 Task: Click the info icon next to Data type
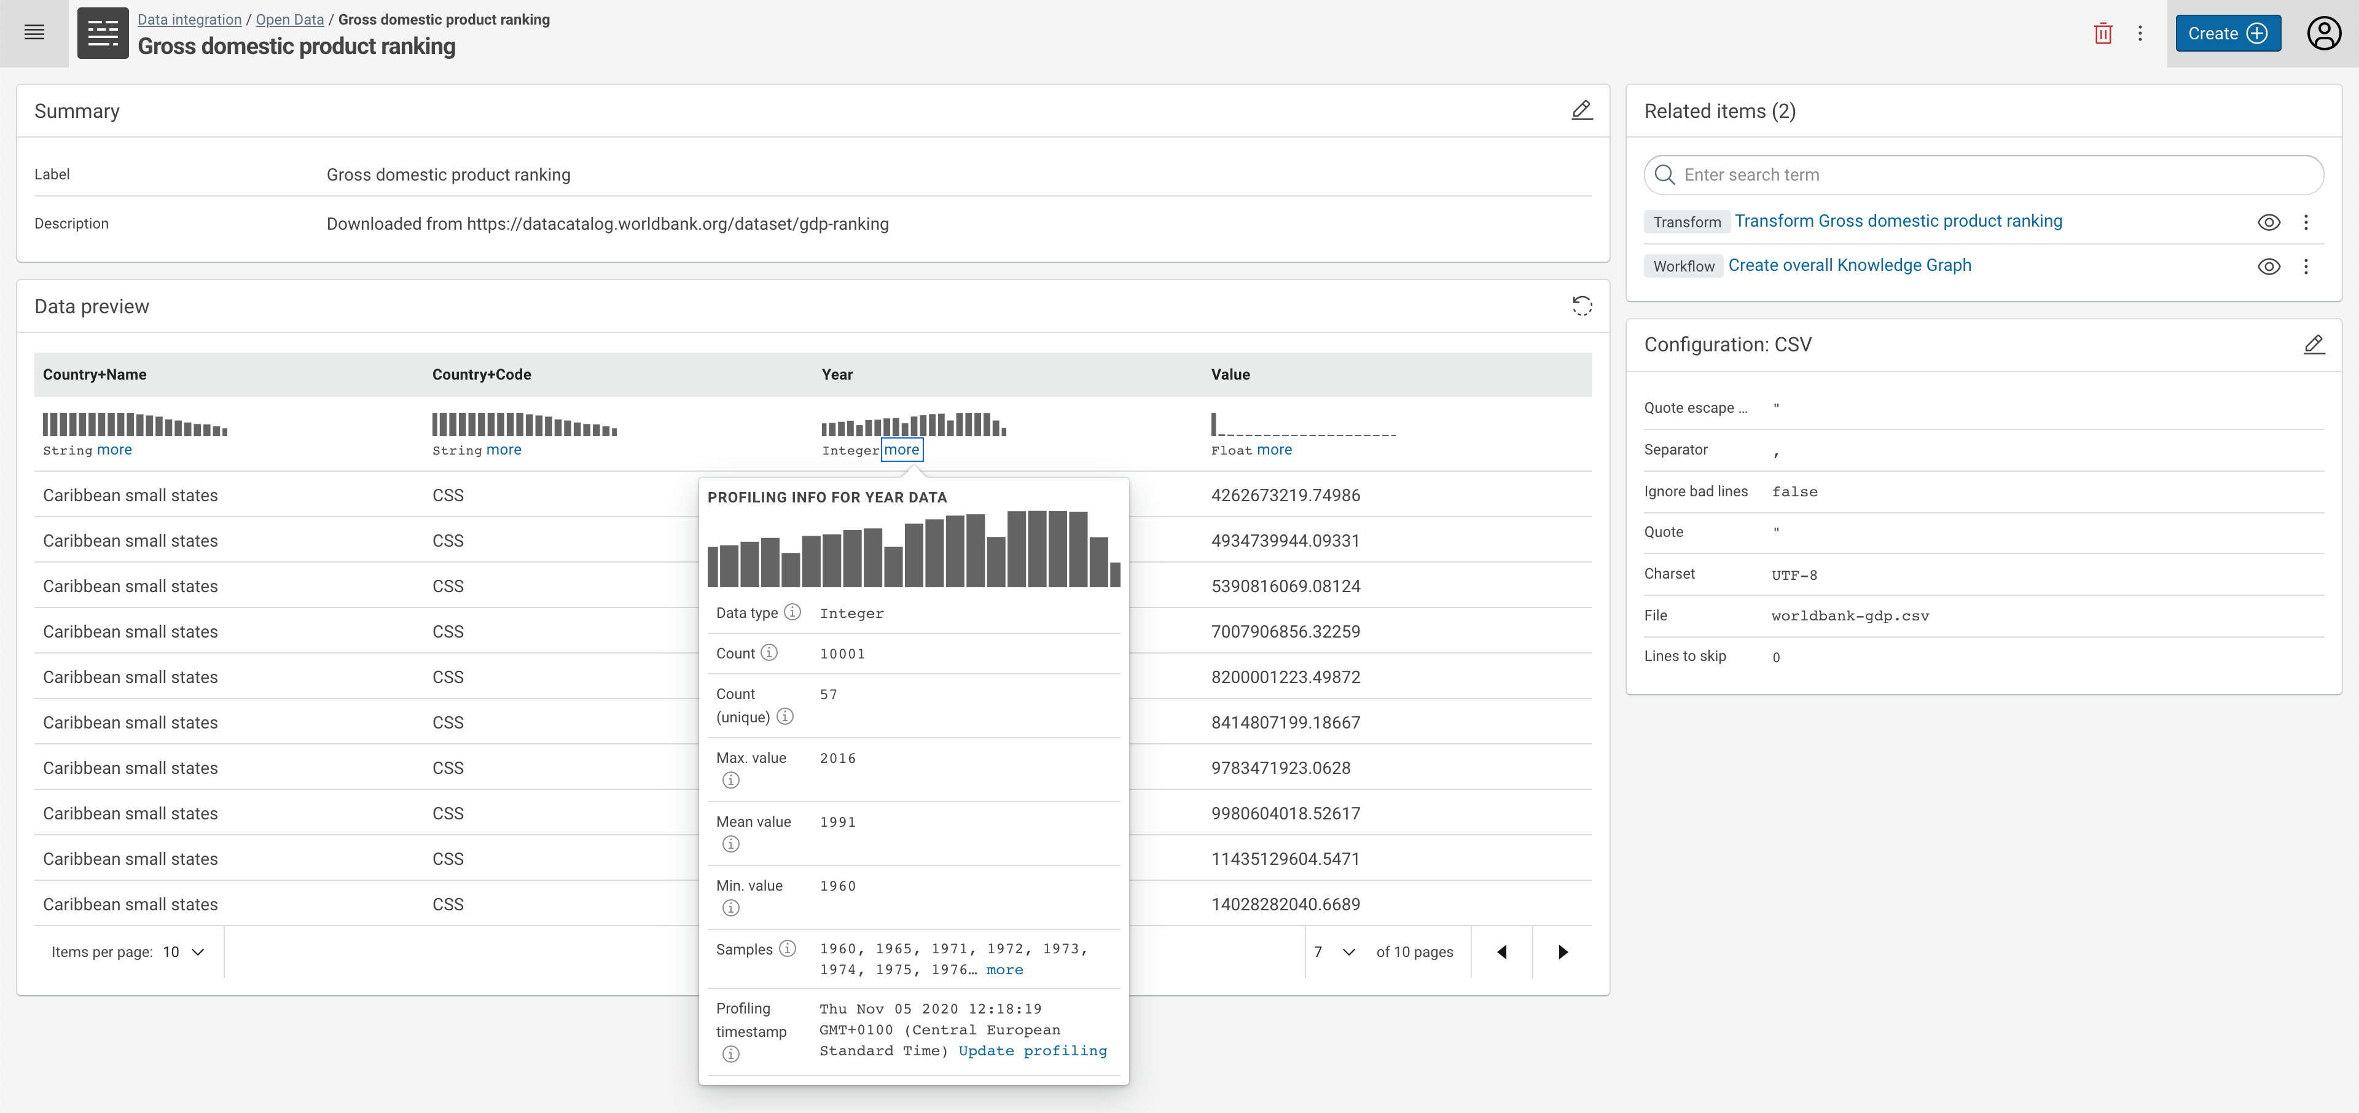[x=792, y=612]
